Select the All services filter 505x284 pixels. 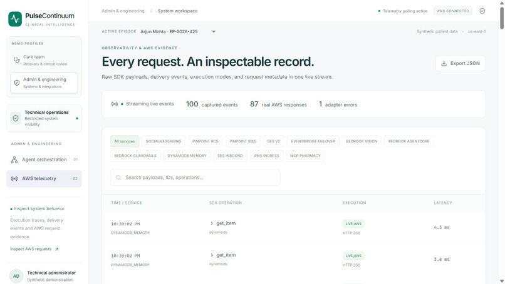125,141
